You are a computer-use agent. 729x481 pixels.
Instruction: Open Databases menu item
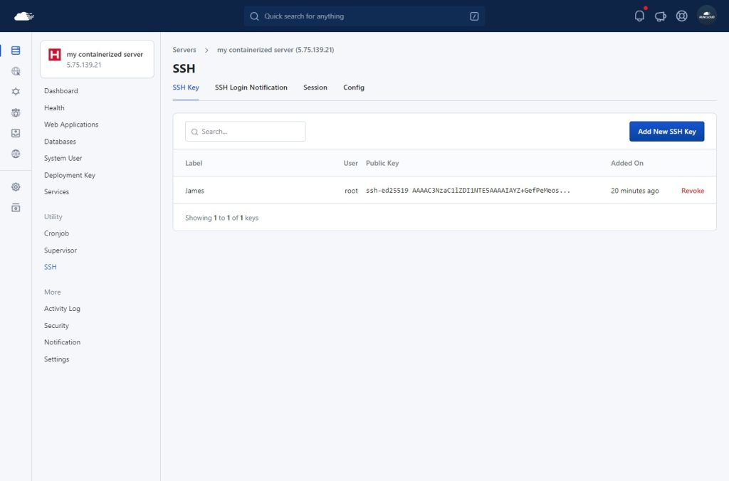tap(60, 142)
